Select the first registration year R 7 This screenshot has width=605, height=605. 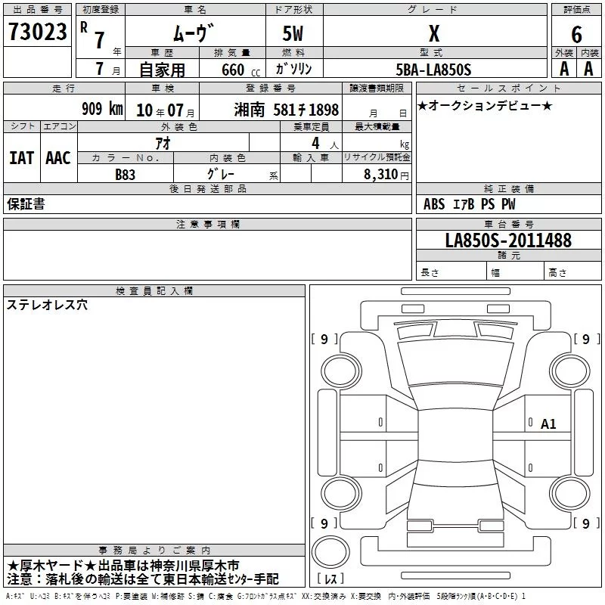[93, 36]
